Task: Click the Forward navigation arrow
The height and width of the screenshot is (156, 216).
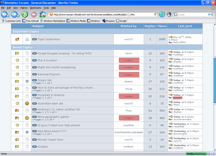Action: click(x=14, y=14)
